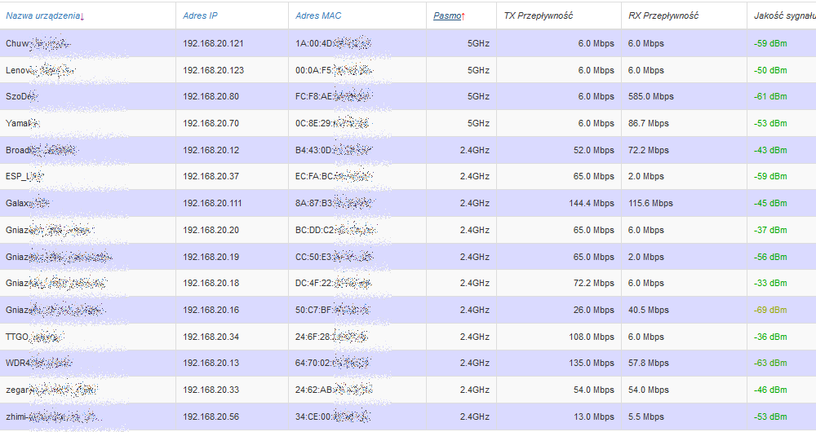
Task: Click the -69 dBm signal value
Action: point(770,311)
